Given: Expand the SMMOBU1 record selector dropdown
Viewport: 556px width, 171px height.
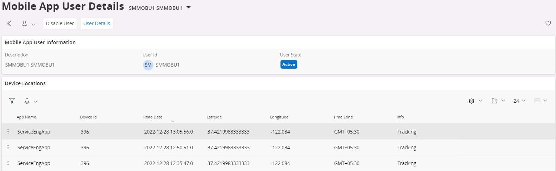Looking at the screenshot, I should tap(189, 7).
